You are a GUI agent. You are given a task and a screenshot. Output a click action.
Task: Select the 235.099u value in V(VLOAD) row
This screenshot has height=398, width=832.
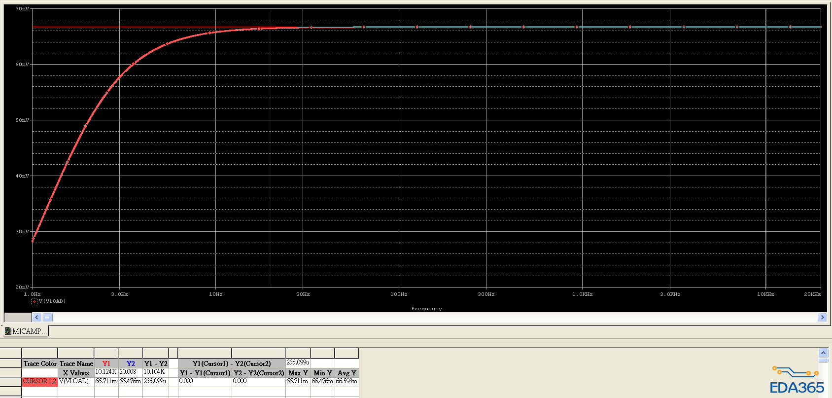tap(155, 381)
